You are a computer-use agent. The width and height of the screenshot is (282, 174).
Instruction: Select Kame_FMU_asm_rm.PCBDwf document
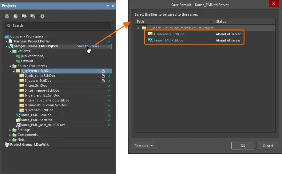[x=43, y=125]
